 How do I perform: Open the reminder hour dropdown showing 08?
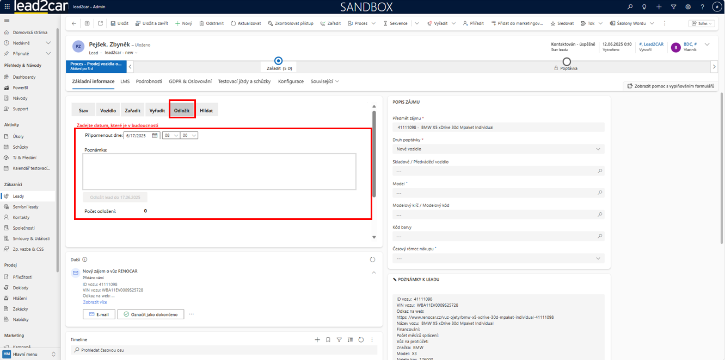(x=171, y=135)
